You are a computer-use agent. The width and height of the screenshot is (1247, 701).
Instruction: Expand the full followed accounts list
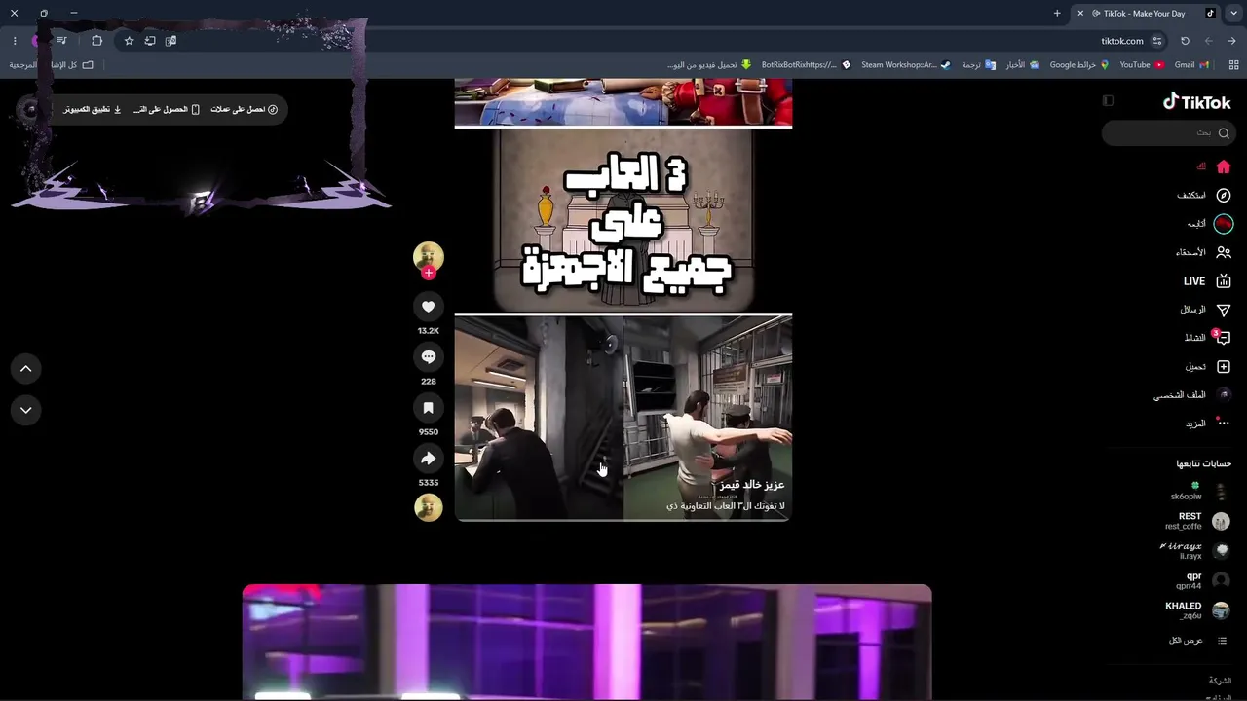[x=1198, y=641]
